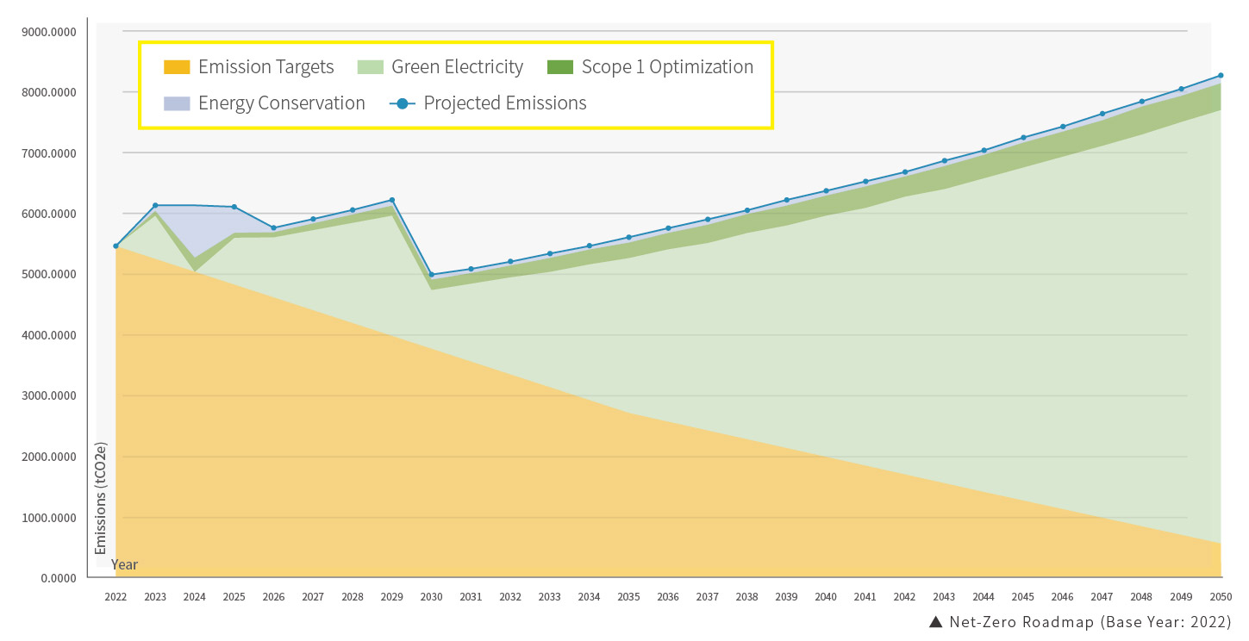Select the "Green Electricity" legend label
This screenshot has height=641, width=1249.
coord(458,67)
